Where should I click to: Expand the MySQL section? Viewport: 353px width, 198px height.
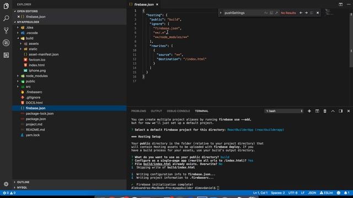click(22, 188)
